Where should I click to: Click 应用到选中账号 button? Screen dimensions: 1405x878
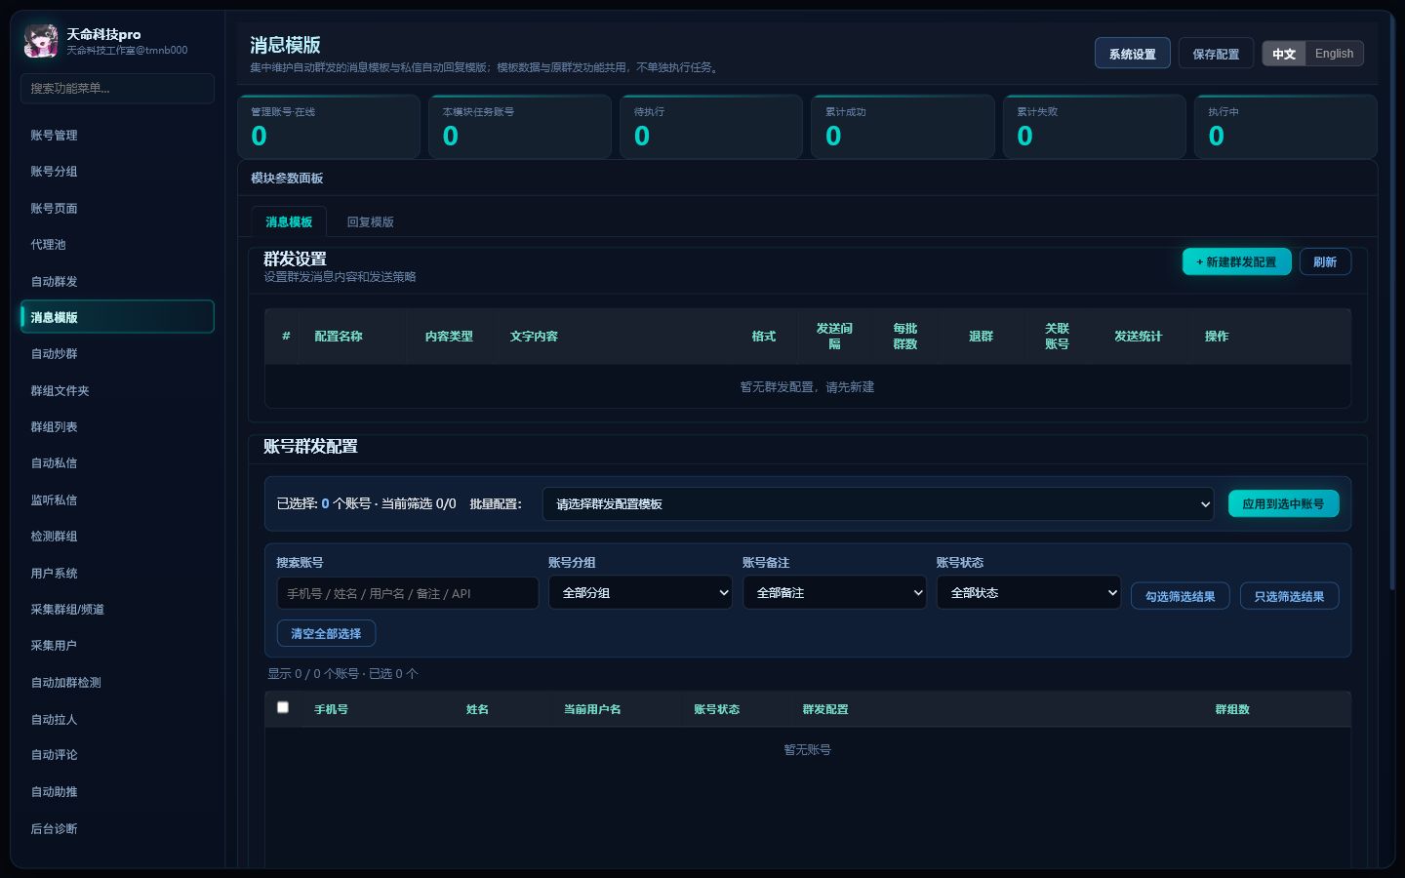1283,504
